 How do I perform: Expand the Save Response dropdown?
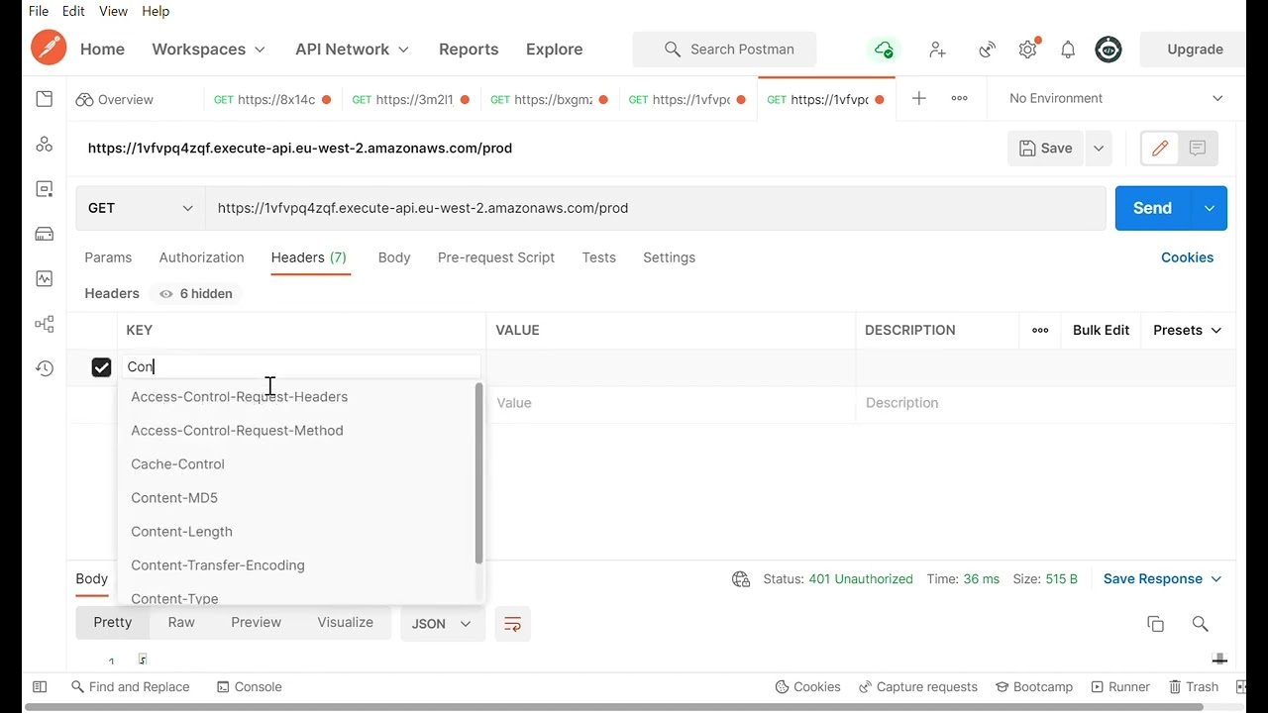[1163, 579]
